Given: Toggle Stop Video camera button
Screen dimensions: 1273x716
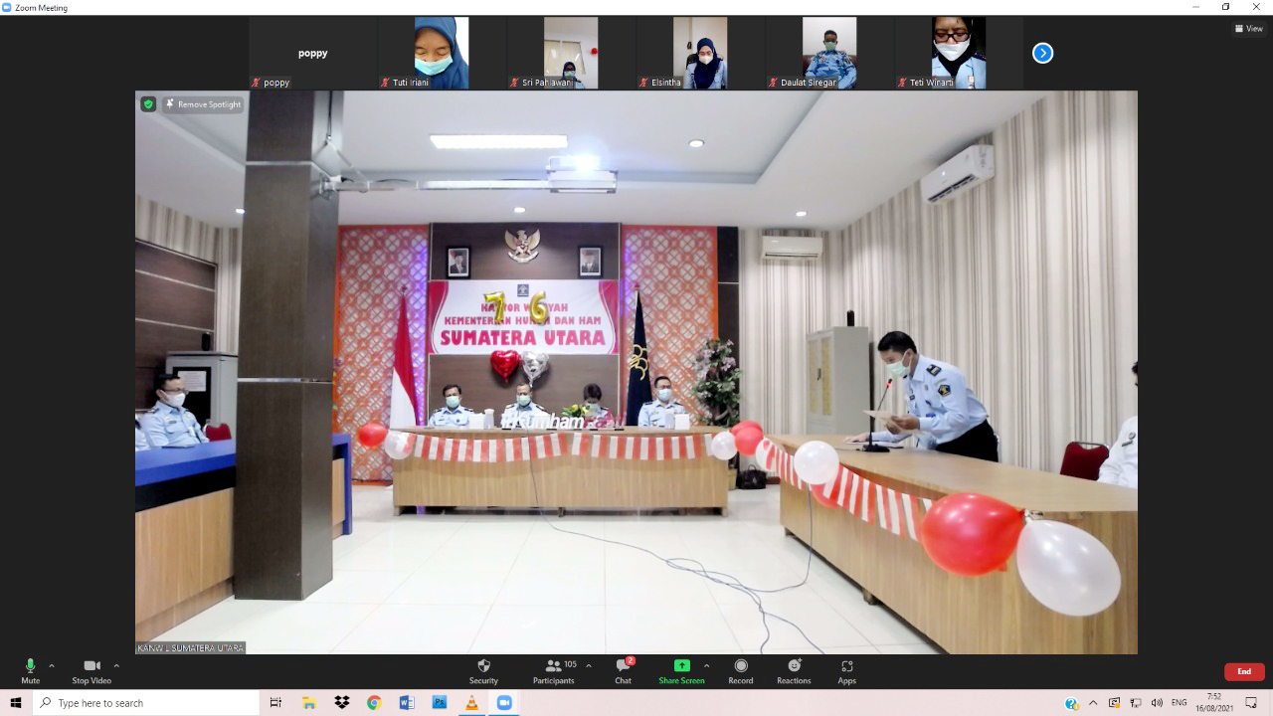Looking at the screenshot, I should pos(91,671).
